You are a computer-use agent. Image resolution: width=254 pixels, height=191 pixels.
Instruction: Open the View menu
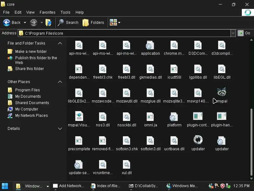coord(30,12)
